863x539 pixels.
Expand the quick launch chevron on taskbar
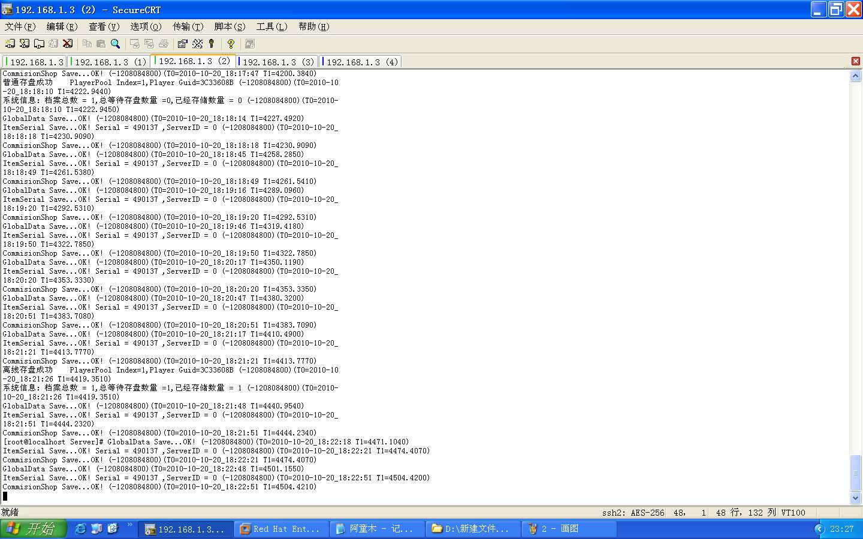130,525
